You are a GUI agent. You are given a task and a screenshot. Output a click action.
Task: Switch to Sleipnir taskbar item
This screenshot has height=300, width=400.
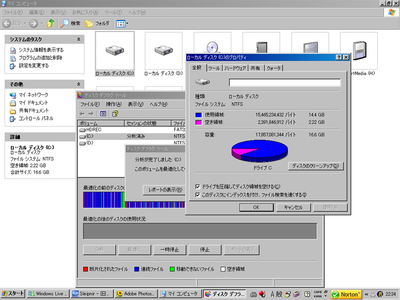pyautogui.click(x=92, y=294)
